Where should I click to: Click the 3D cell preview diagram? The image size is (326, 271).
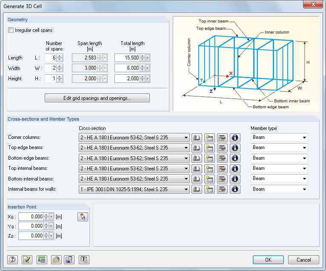click(x=246, y=63)
